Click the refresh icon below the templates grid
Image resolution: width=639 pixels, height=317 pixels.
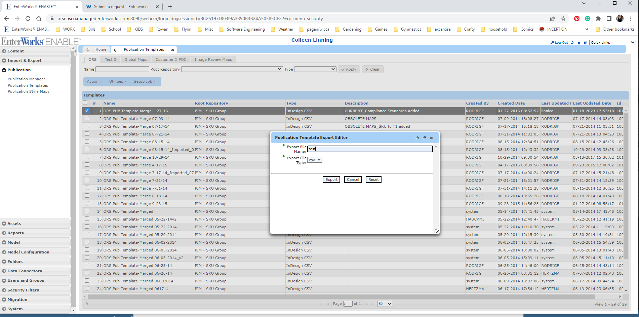(86, 304)
